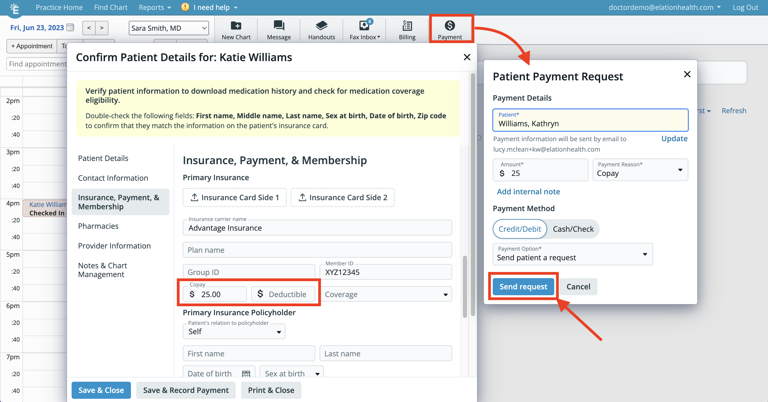Image resolution: width=768 pixels, height=402 pixels.
Task: Switch to the Pharmacies section
Action: (x=98, y=226)
